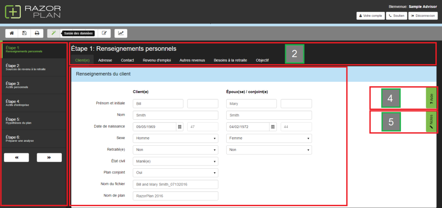Screen dimensions: 442x208
Task: Log out with Déconnexion button
Action: pos(423,16)
